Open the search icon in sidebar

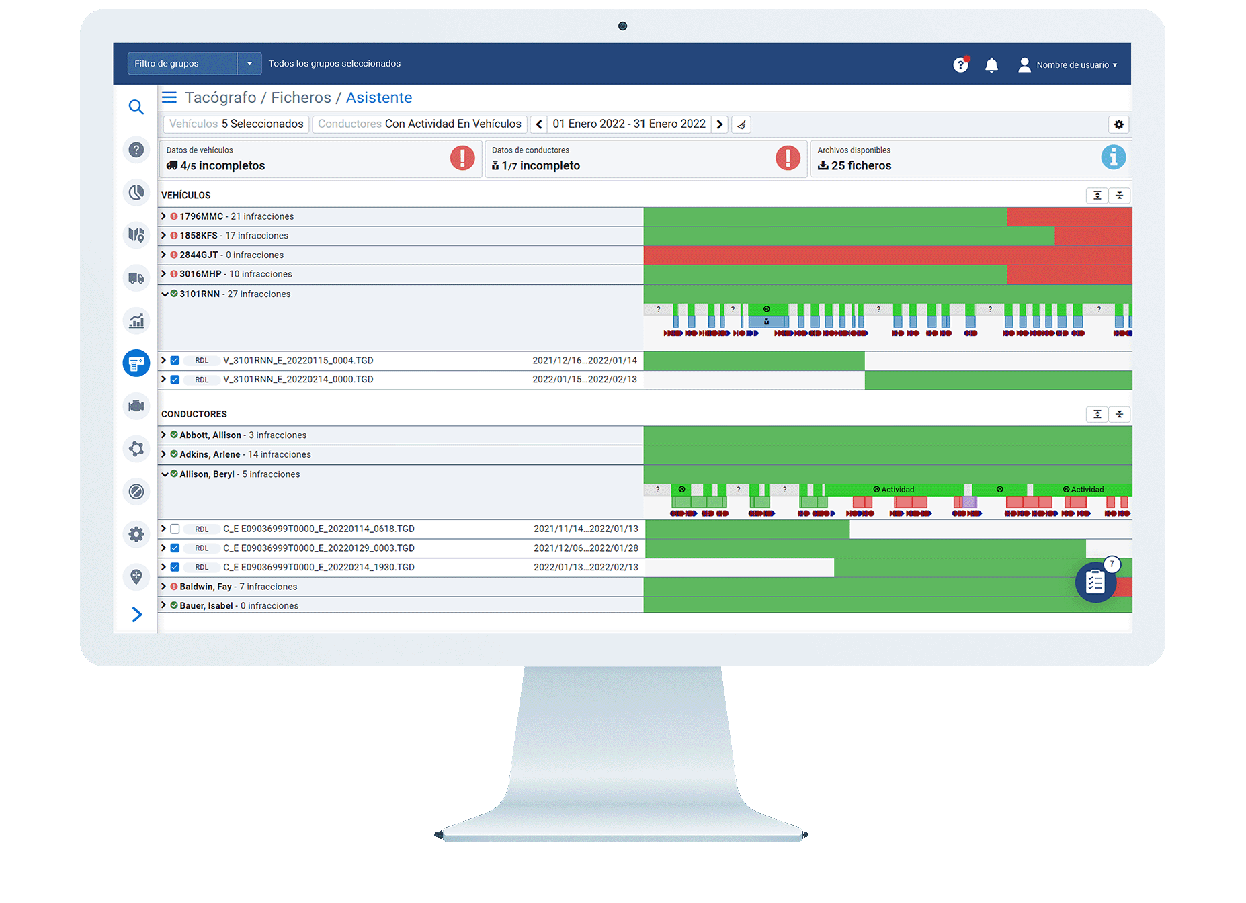pos(136,107)
